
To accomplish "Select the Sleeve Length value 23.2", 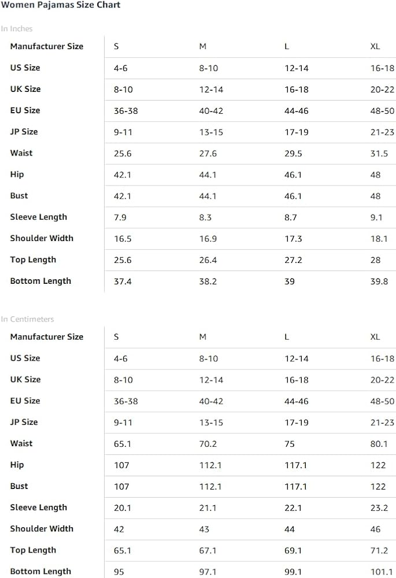I will pyautogui.click(x=379, y=508).
